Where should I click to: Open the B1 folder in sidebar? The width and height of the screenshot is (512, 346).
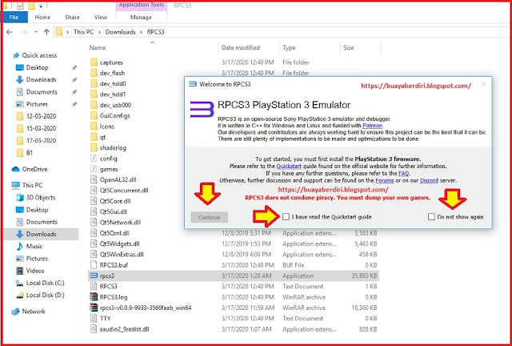tap(25, 153)
